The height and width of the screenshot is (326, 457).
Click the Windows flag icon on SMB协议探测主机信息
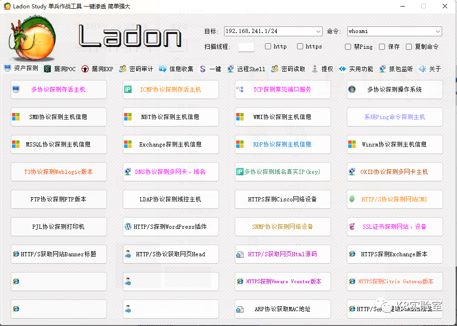[16, 117]
